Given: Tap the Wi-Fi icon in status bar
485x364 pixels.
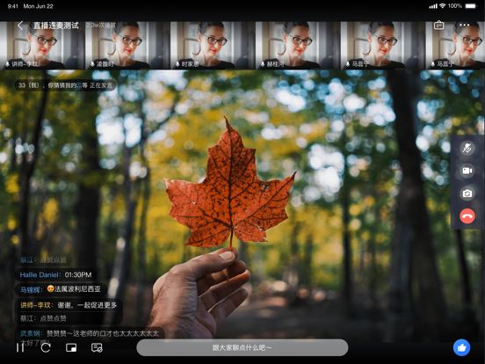Looking at the screenshot, I should 442,6.
